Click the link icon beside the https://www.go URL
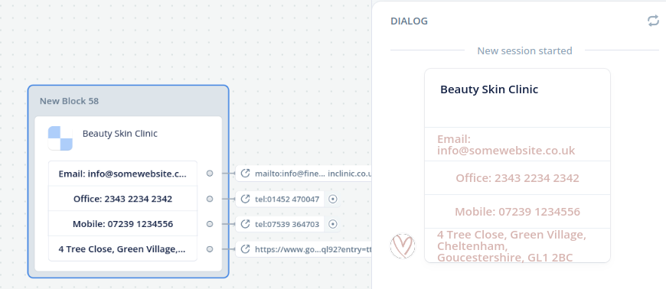666x289 pixels. tap(245, 249)
